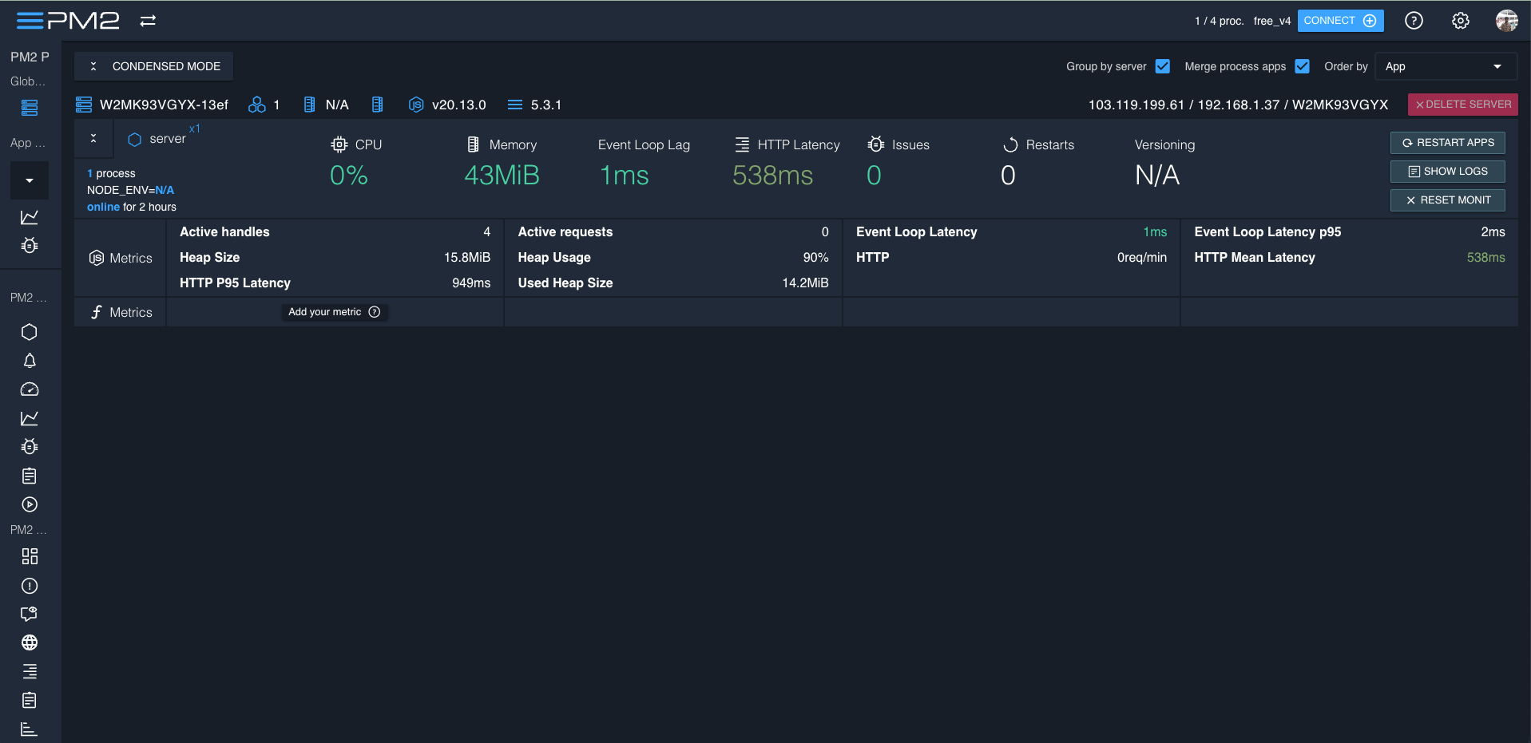Open the bug icon above the first clipboard icon
Viewport: 1531px width, 743px height.
[x=30, y=447]
